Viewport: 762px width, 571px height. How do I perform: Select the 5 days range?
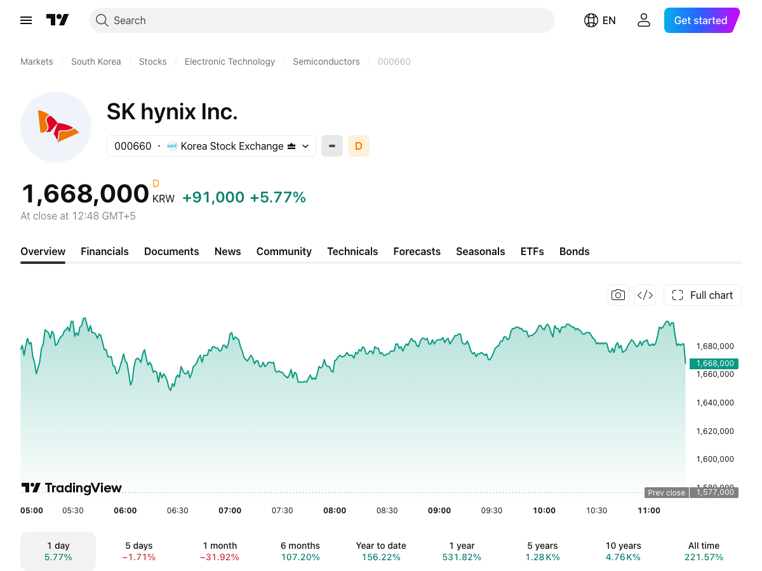click(139, 551)
